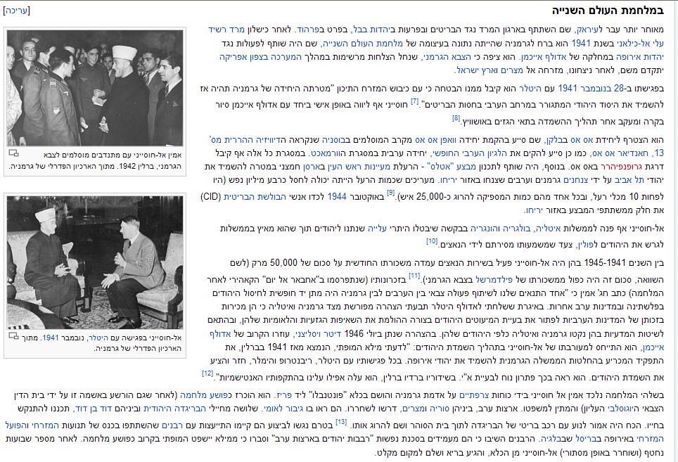
Task: Open the רבנים link
Action: tap(173, 425)
